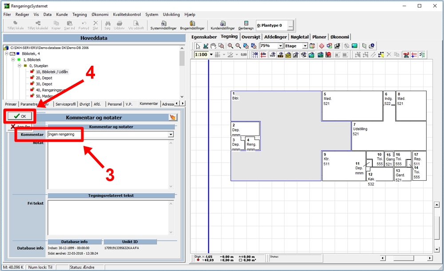444x271 pixels.
Task: Switch to the Serviceprofil tab
Action: [65, 104]
